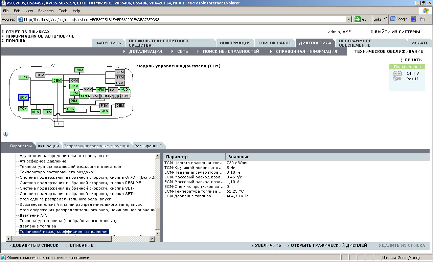
Task: Click the PDM module box
Action: pos(79,70)
